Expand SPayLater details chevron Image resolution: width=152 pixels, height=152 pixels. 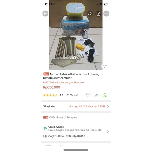tap(108, 106)
